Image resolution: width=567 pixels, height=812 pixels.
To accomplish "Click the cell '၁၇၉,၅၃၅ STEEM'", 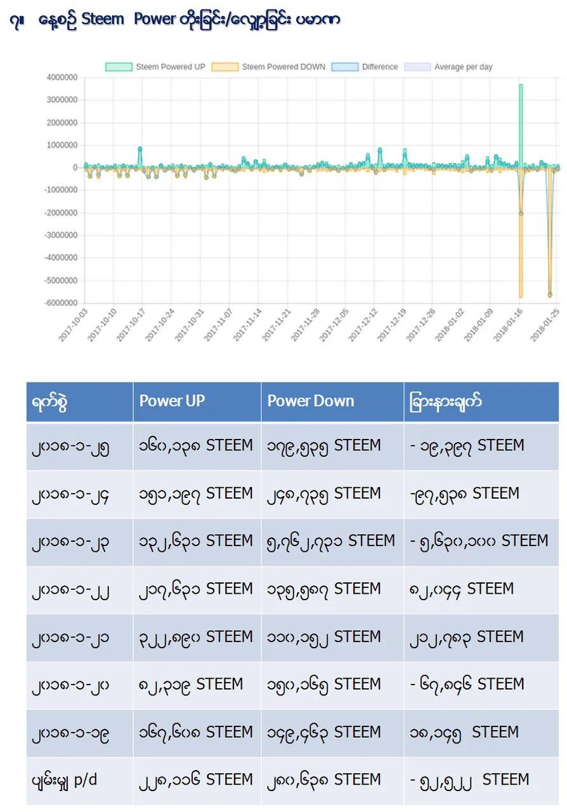I will [332, 447].
